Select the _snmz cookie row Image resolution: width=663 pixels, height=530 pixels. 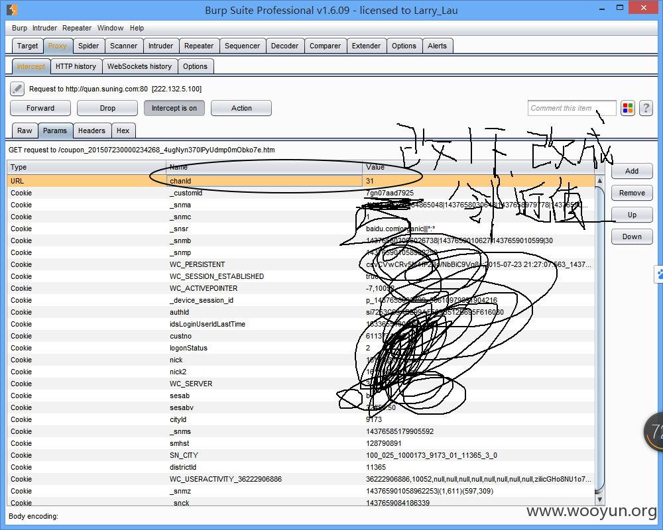[300, 491]
